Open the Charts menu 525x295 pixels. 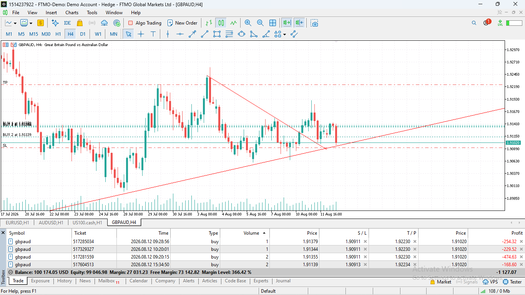tap(72, 12)
